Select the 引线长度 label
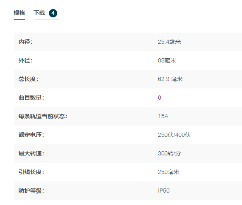 pyautogui.click(x=31, y=172)
